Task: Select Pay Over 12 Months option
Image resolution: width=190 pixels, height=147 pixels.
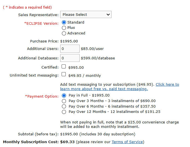Action: coord(64,112)
